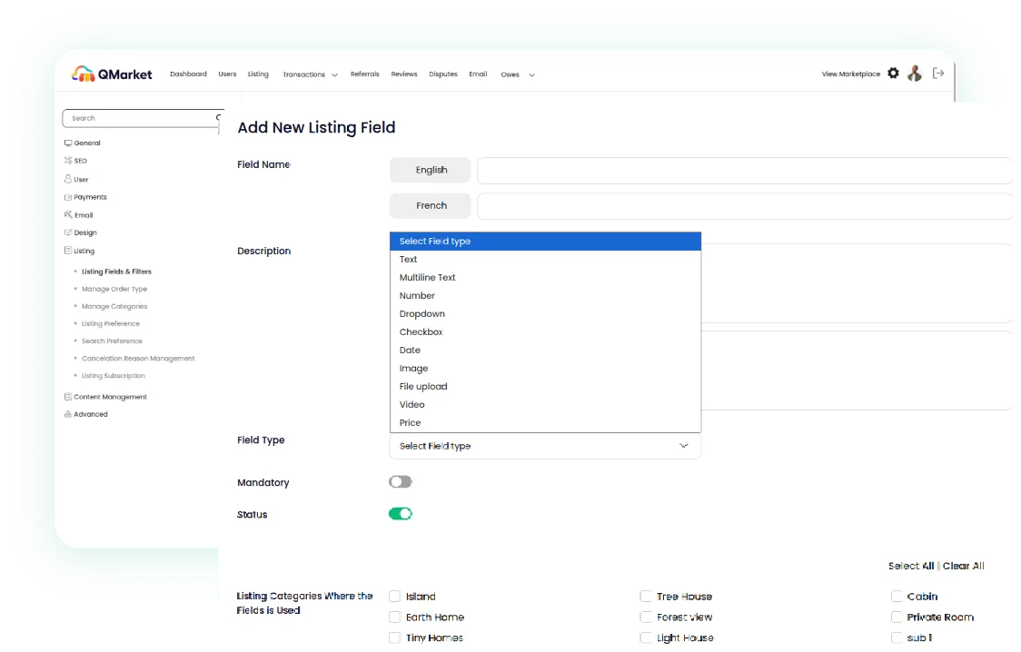The width and height of the screenshot is (1021, 652).
Task: Click the QMarket profile avatar
Action: click(915, 73)
